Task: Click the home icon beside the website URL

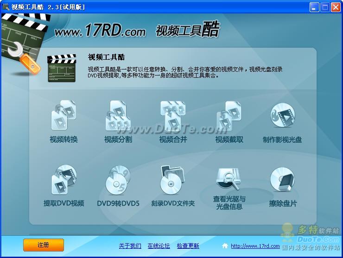Action: tap(225, 246)
